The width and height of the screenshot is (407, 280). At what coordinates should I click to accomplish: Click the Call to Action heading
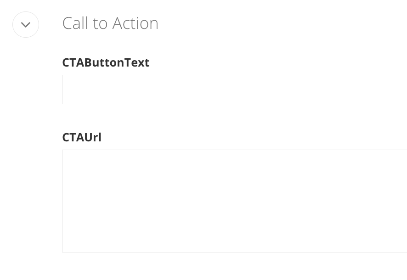(110, 23)
